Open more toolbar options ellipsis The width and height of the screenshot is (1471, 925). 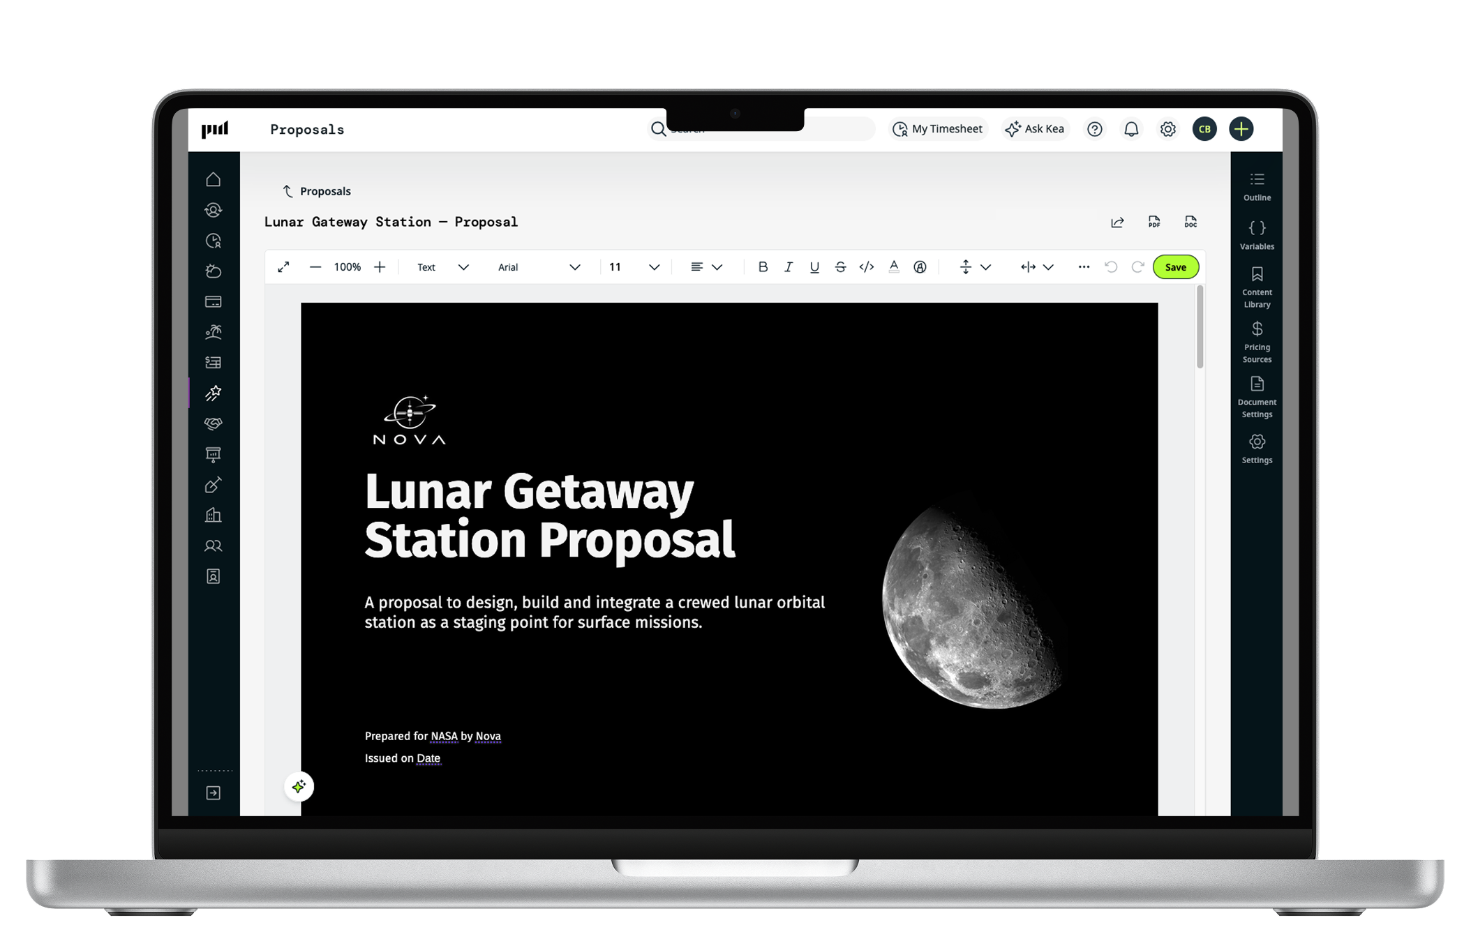tap(1083, 267)
